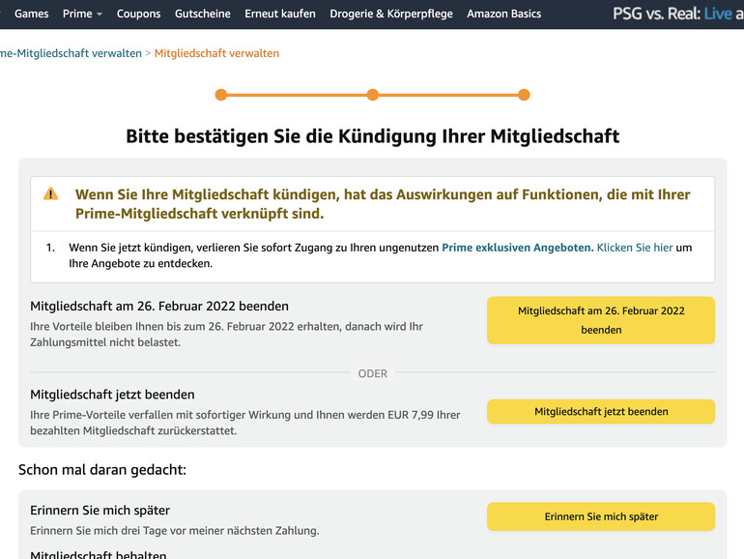Click the first progress step dot
This screenshot has height=559, width=744.
point(221,95)
